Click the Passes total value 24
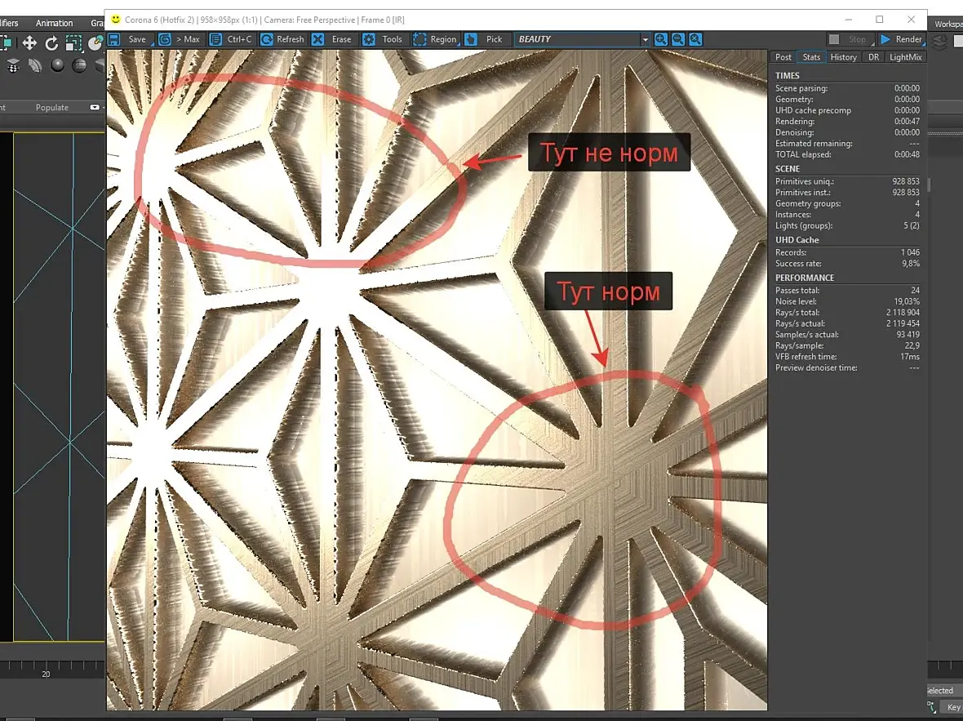This screenshot has height=721, width=963. click(x=915, y=290)
